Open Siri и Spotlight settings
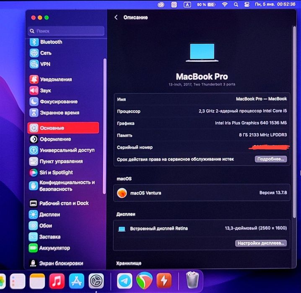 pos(51,173)
